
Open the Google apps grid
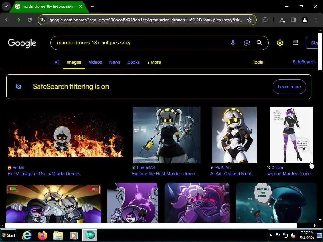click(296, 43)
